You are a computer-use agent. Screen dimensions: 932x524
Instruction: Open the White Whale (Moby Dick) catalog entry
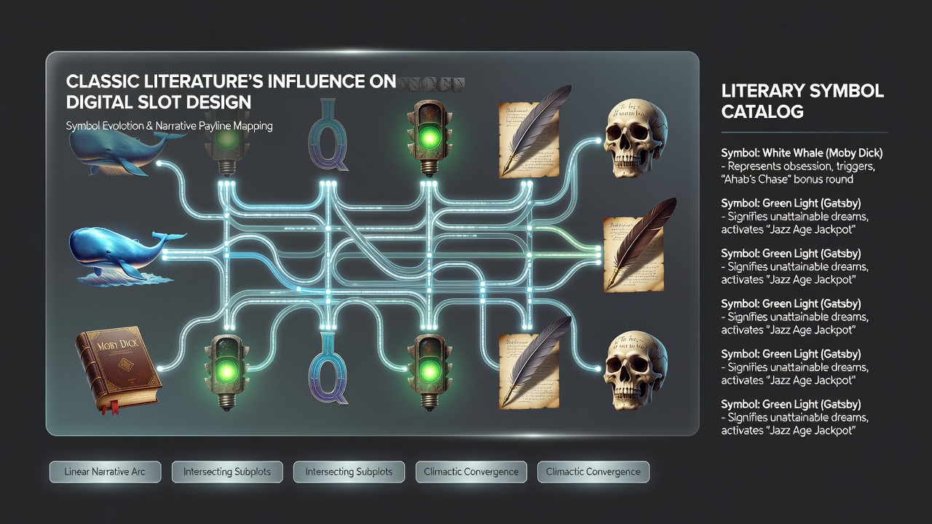pos(802,166)
